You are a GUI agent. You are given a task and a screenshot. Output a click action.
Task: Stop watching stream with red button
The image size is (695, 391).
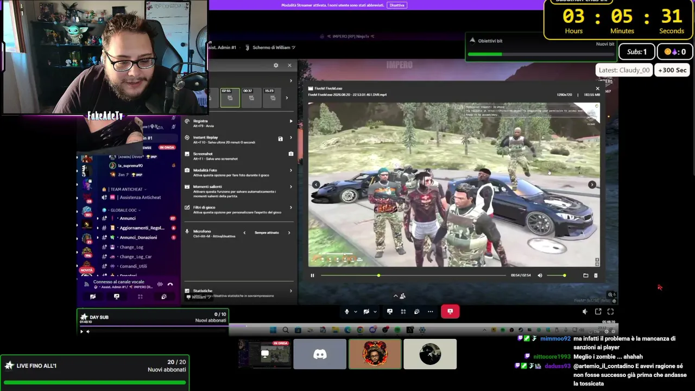tap(450, 312)
